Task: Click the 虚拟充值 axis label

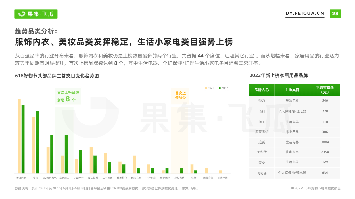Action: [x=179, y=178]
